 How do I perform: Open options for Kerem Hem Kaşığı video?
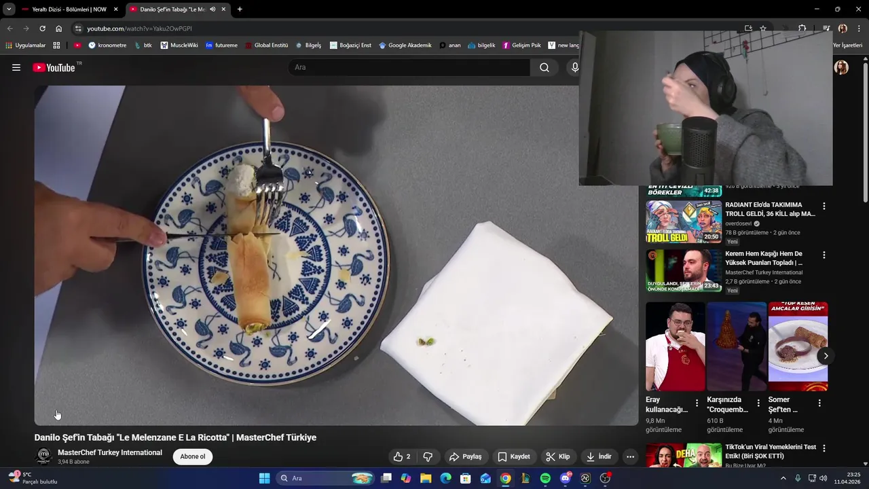tap(824, 255)
